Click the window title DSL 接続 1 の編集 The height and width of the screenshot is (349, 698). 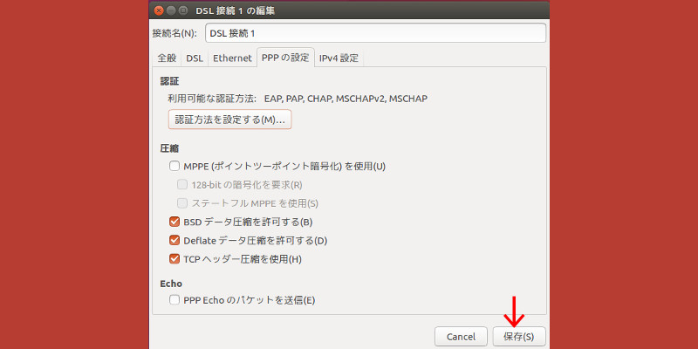tap(235, 10)
